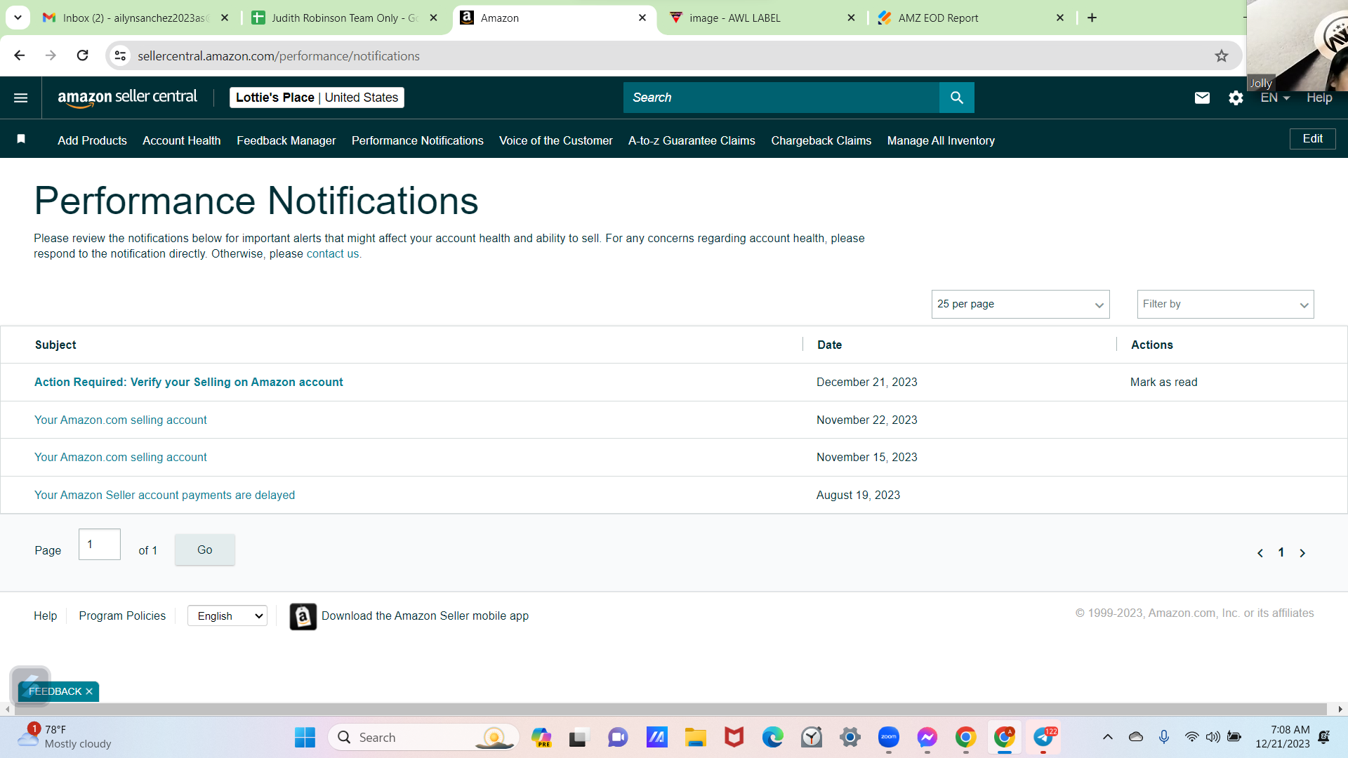The width and height of the screenshot is (1348, 758).
Task: Click Download the Amazon Seller mobile app
Action: (425, 616)
